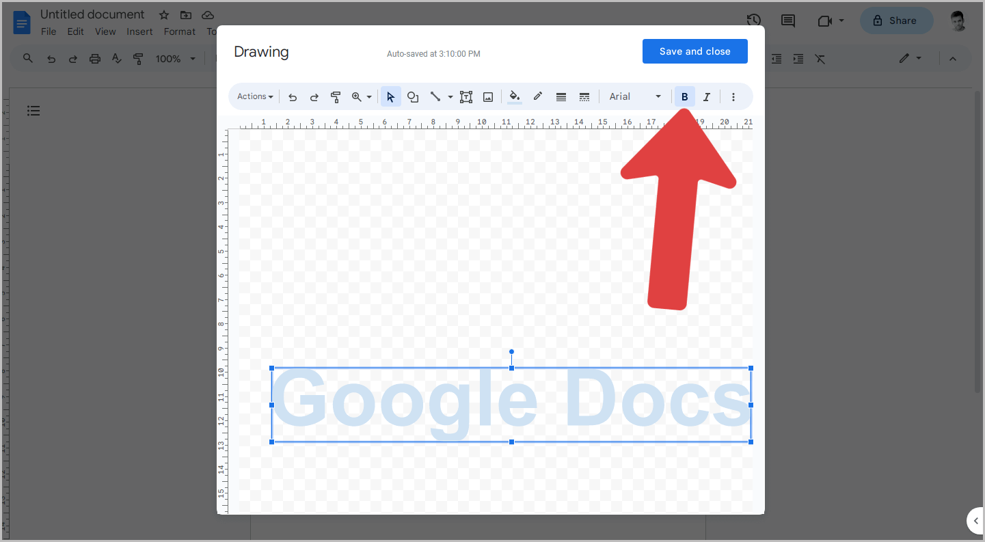Open the Insert menu
This screenshot has width=985, height=542.
coord(139,31)
